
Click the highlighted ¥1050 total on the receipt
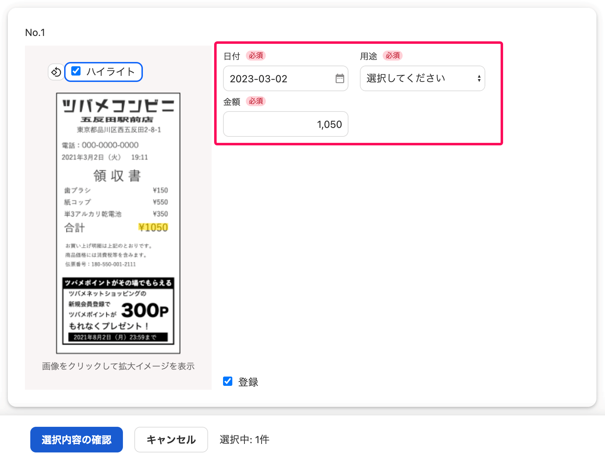[x=153, y=227]
